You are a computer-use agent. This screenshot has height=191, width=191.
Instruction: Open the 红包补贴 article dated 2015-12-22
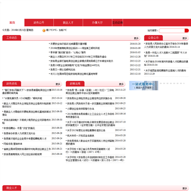click(74, 65)
